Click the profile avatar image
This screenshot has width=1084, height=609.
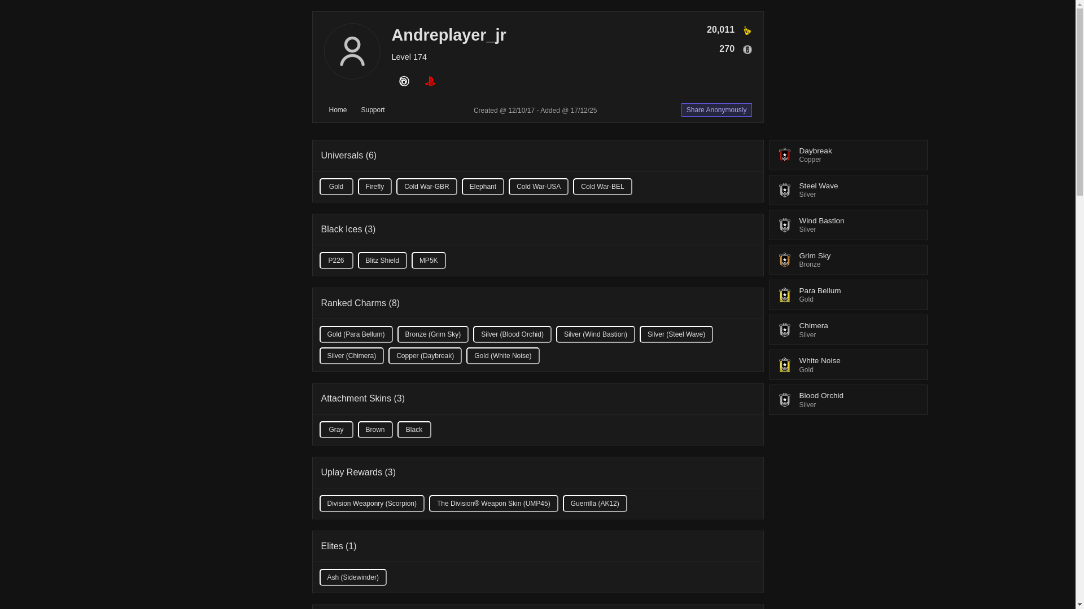352,51
